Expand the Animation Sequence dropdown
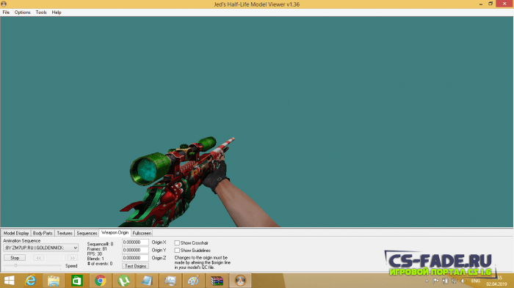The width and height of the screenshot is (514, 288). click(x=40, y=248)
